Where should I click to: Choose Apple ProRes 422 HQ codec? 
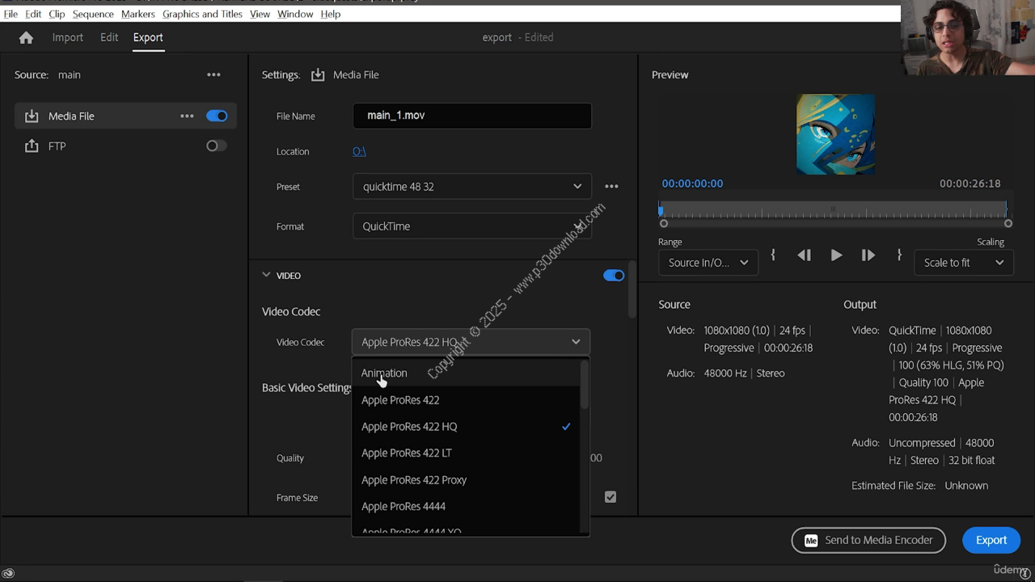(467, 426)
